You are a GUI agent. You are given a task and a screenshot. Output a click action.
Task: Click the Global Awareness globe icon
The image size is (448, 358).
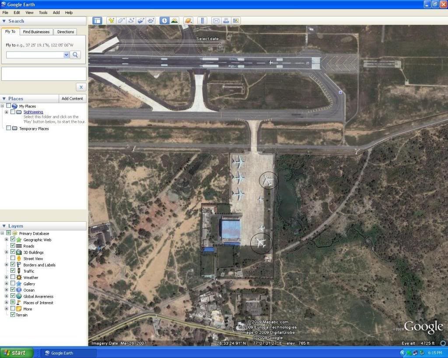click(19, 296)
